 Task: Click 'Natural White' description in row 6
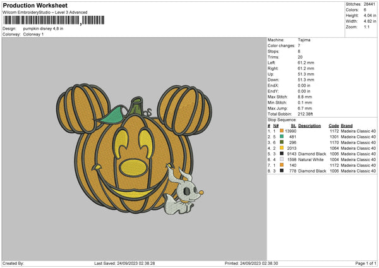311,160
